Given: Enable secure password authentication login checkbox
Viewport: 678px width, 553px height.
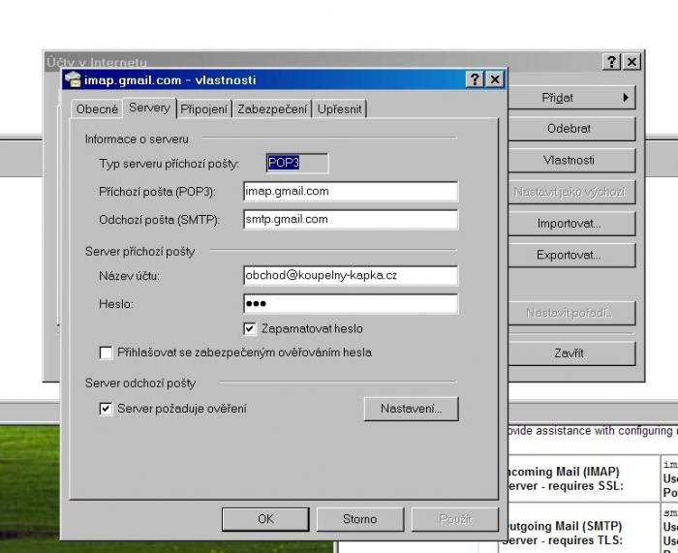Looking at the screenshot, I should point(107,353).
